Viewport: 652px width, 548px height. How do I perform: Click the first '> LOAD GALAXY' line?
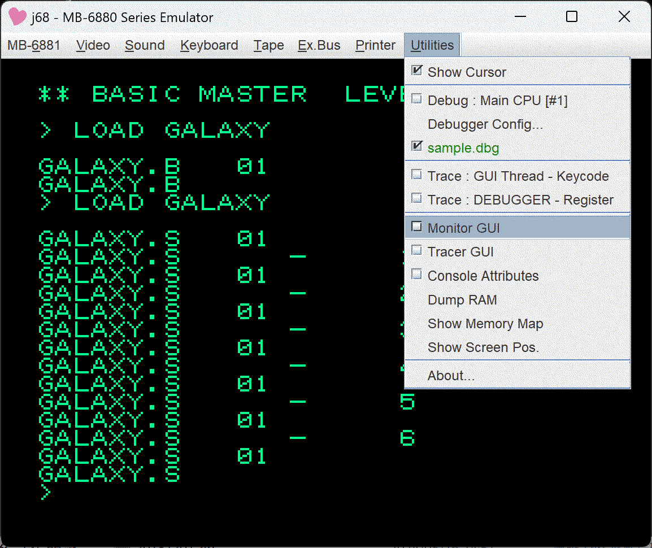click(x=155, y=130)
